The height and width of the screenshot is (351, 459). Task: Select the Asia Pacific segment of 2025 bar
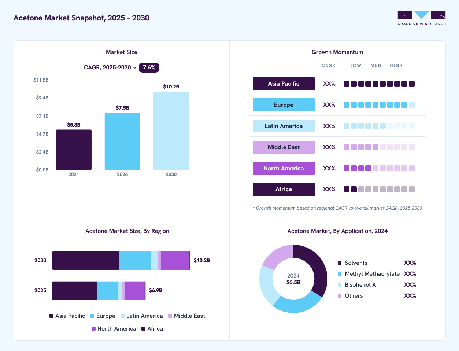tap(74, 291)
